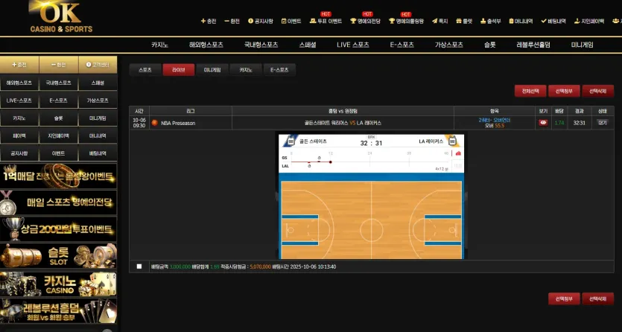Switch to the red 라이브 history tab
Image resolution: width=622 pixels, height=332 pixels.
tap(179, 70)
